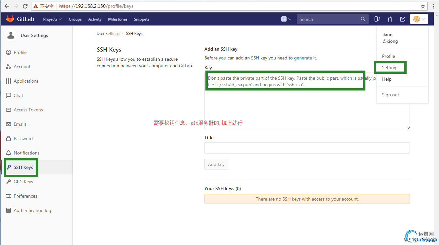Click the 'There are no SSH keys' notice
The height and width of the screenshot is (245, 439).
307,199
